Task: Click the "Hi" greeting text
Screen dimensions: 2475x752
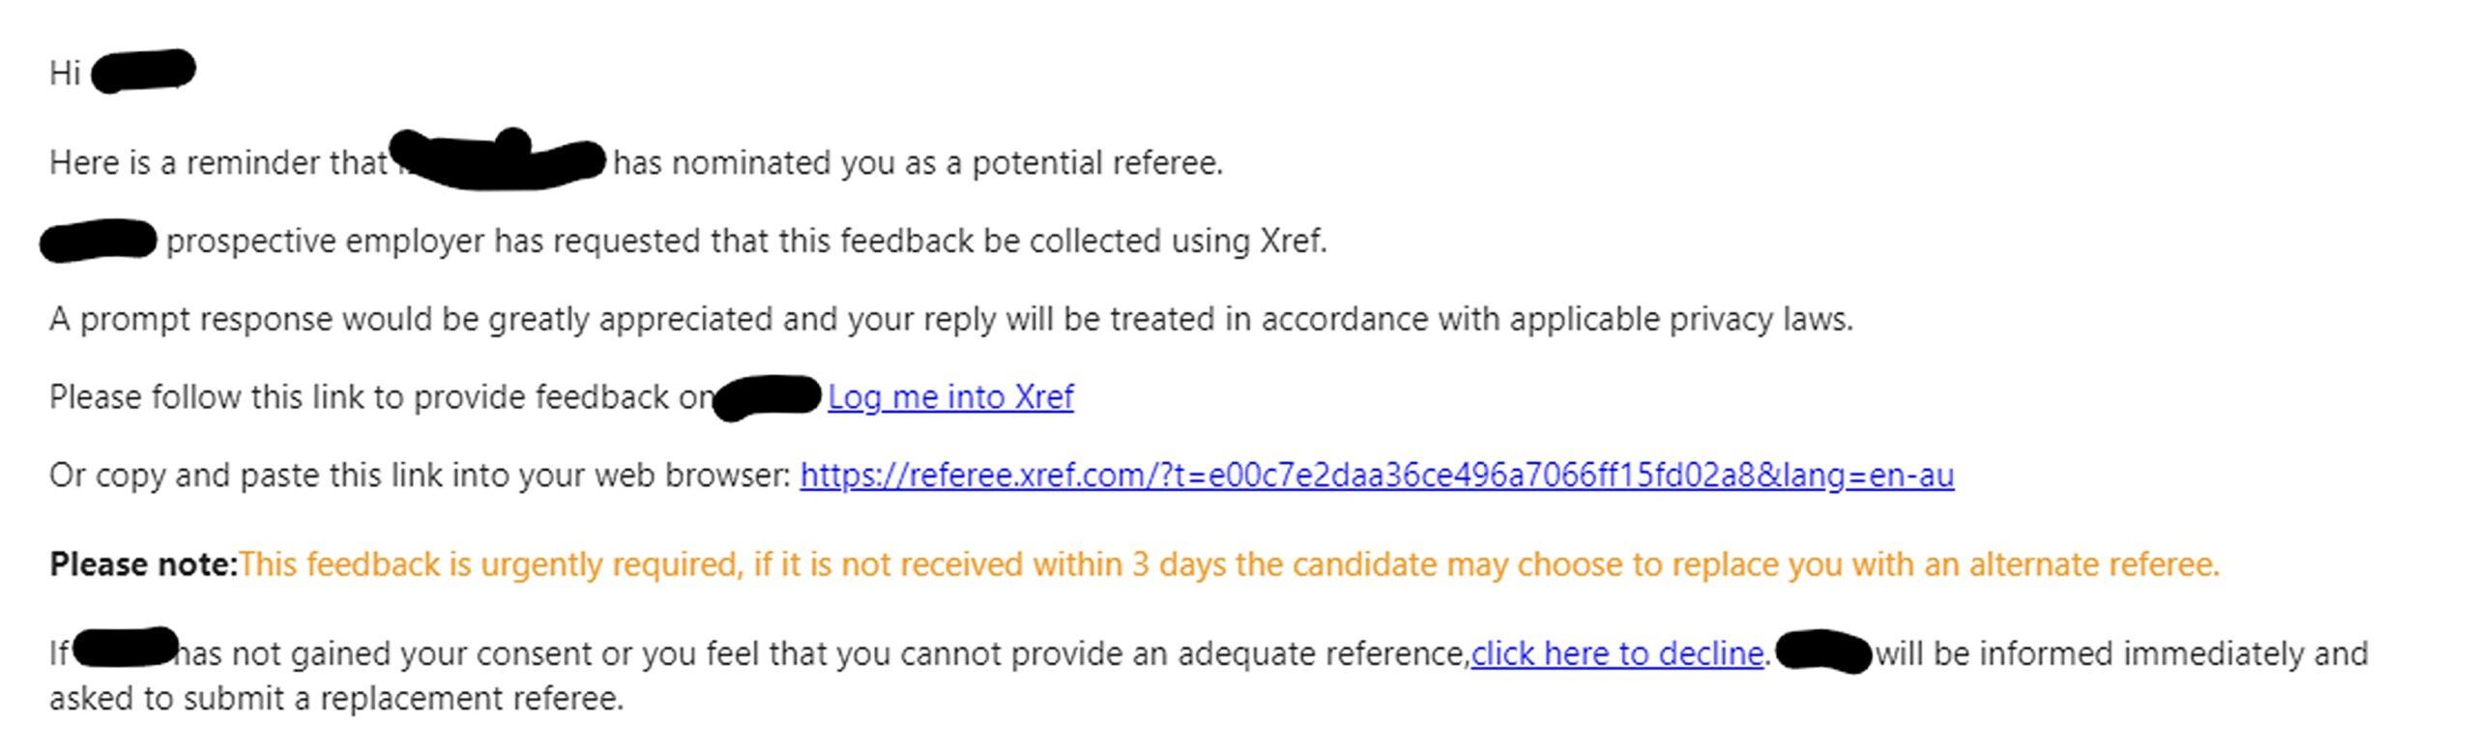Action: point(65,73)
